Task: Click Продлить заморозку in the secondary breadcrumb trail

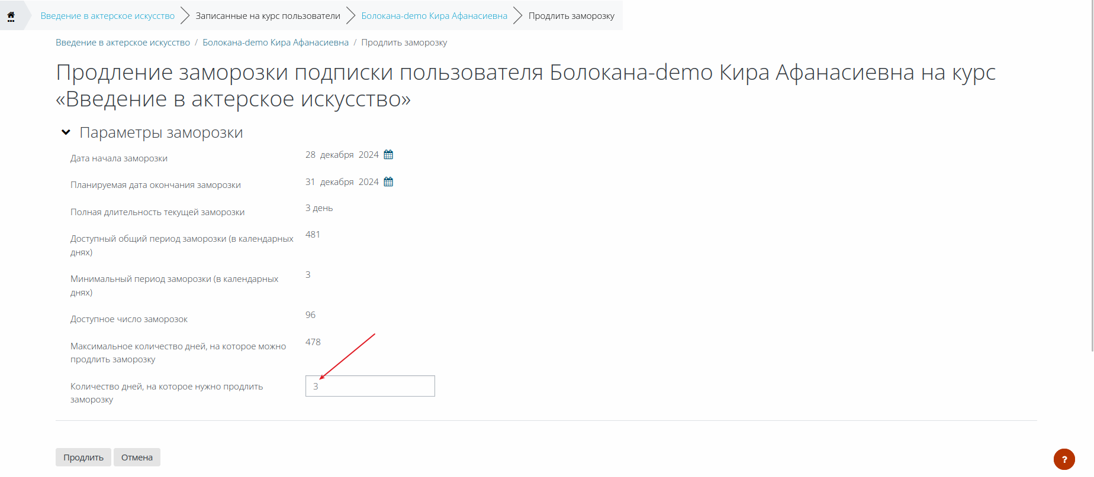Action: (x=404, y=43)
